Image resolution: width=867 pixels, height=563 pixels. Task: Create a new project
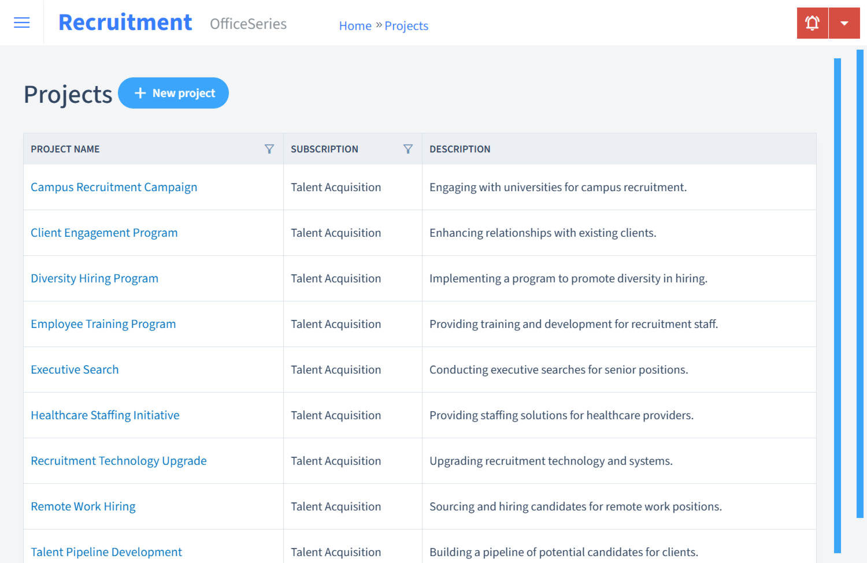(173, 93)
